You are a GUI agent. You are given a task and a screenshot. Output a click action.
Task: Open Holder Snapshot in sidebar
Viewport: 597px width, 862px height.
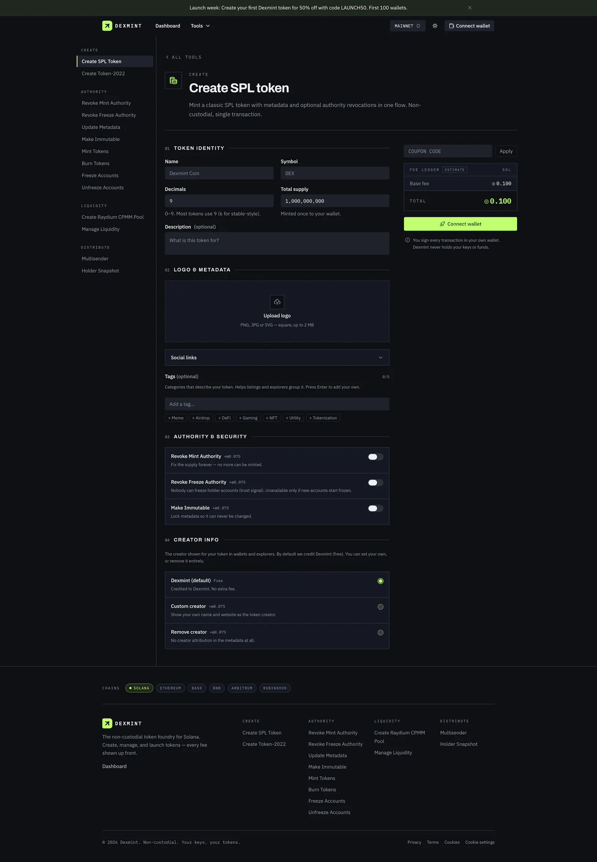pos(115,271)
